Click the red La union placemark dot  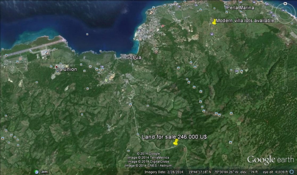pos(57,66)
